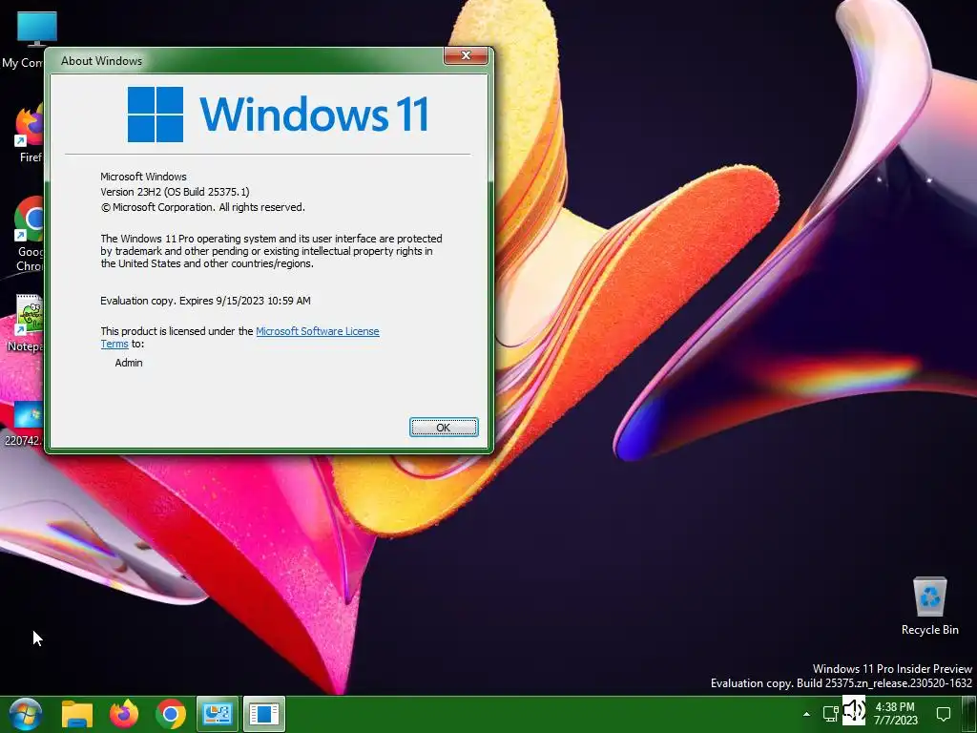Open the taskbar clock showing 4:38 PM
977x733 pixels.
pyautogui.click(x=895, y=713)
